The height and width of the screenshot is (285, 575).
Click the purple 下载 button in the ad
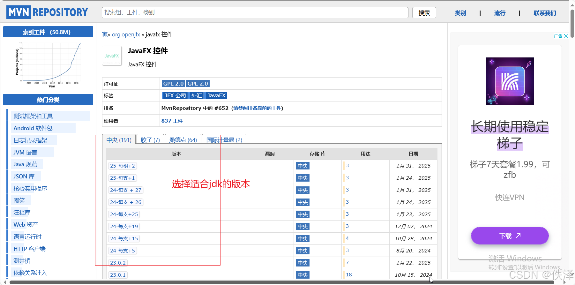510,236
